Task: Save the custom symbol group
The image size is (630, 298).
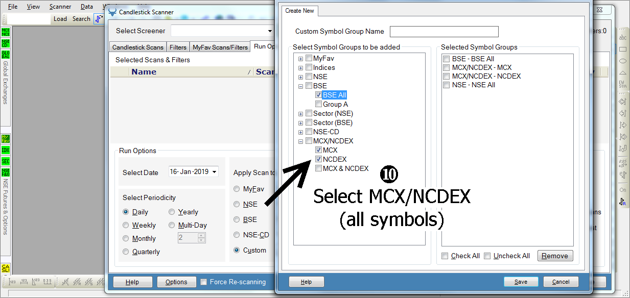Action: coord(521,282)
